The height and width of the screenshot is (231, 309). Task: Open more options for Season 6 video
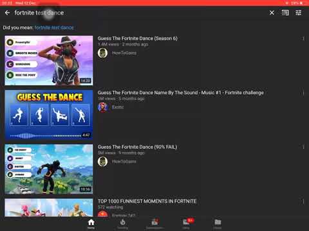[303, 38]
